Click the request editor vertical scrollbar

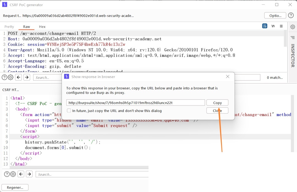(x=285, y=39)
